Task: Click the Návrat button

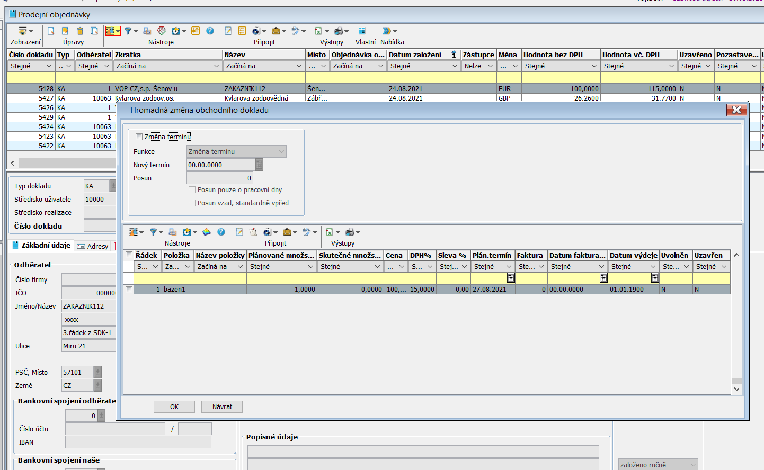Action: [222, 406]
